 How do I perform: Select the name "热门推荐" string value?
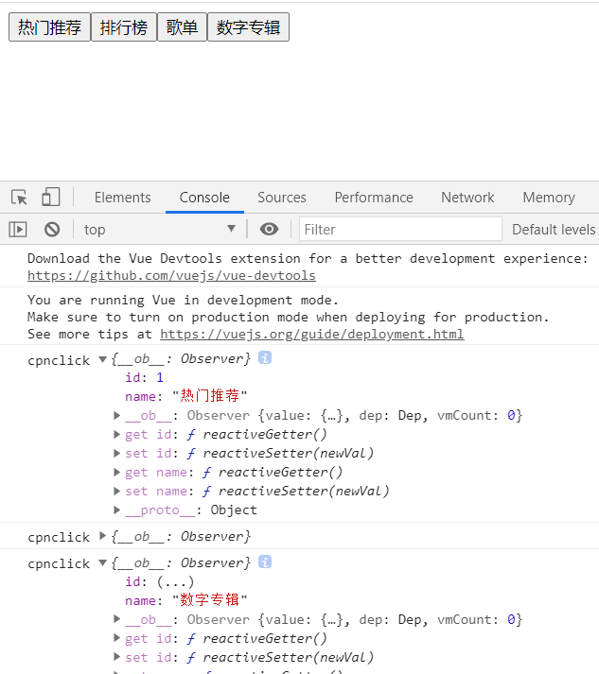coord(209,395)
